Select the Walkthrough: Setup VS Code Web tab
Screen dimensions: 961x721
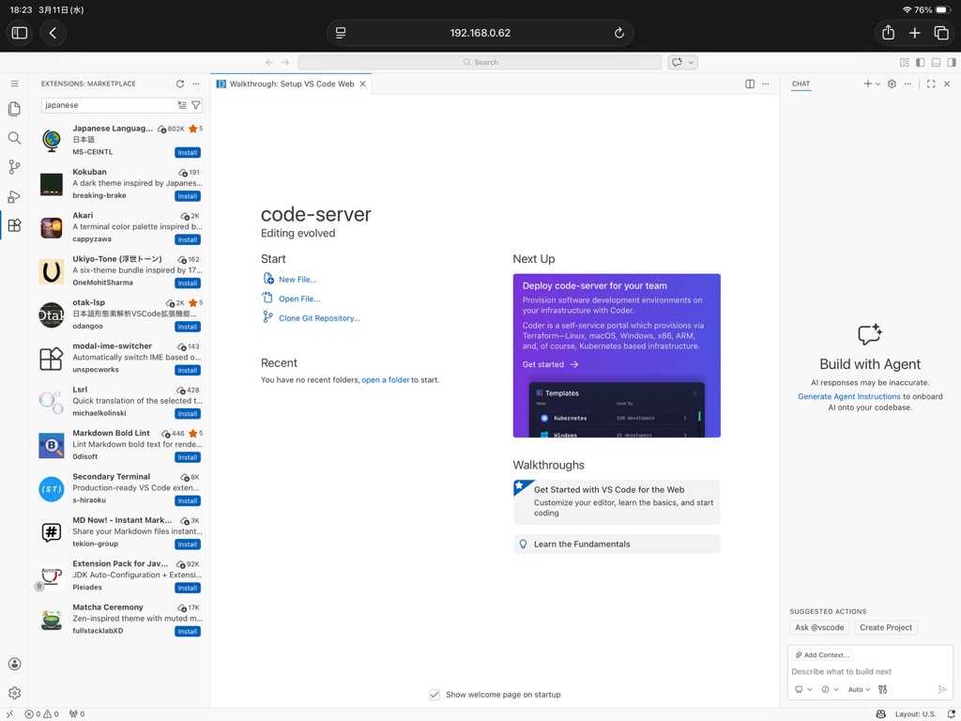point(291,84)
